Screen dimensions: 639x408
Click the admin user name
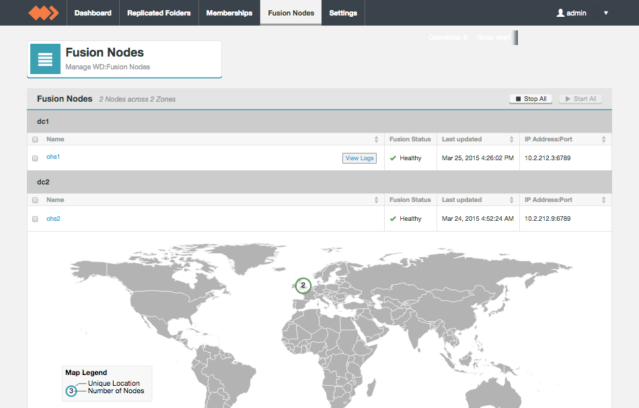(x=576, y=13)
